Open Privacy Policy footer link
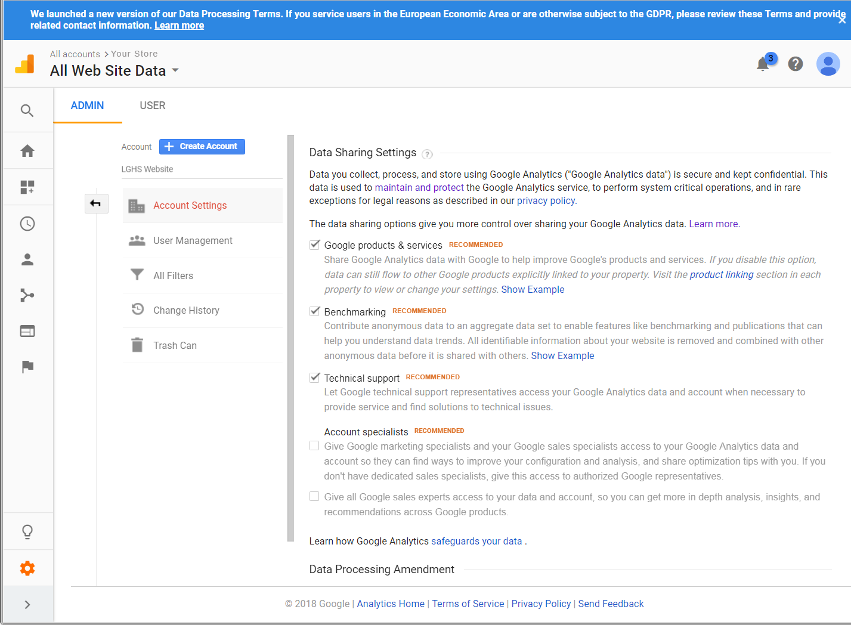 541,604
